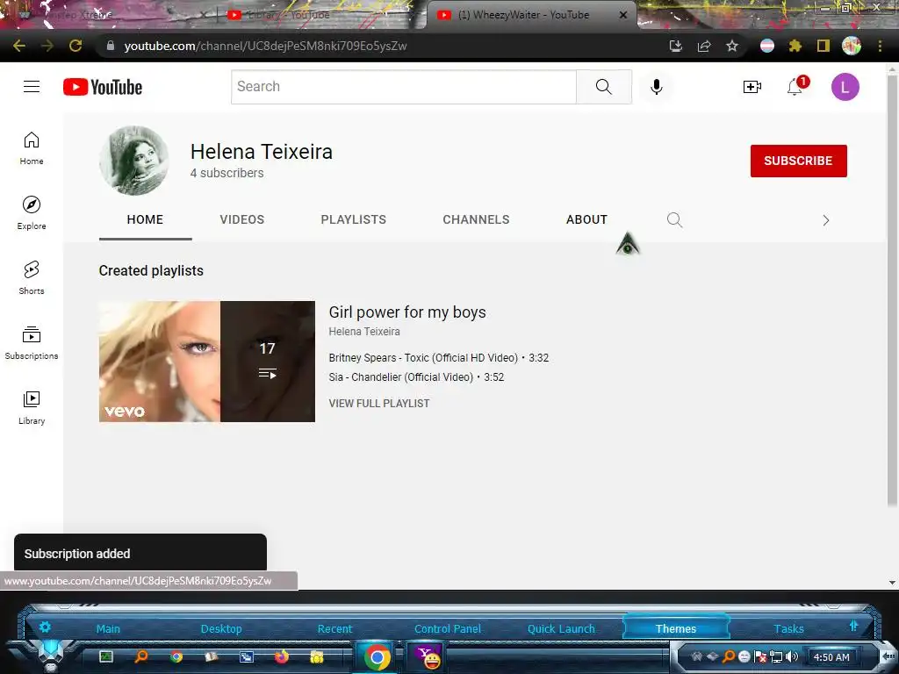Activate voice search microphone
The width and height of the screenshot is (899, 674).
click(x=657, y=87)
